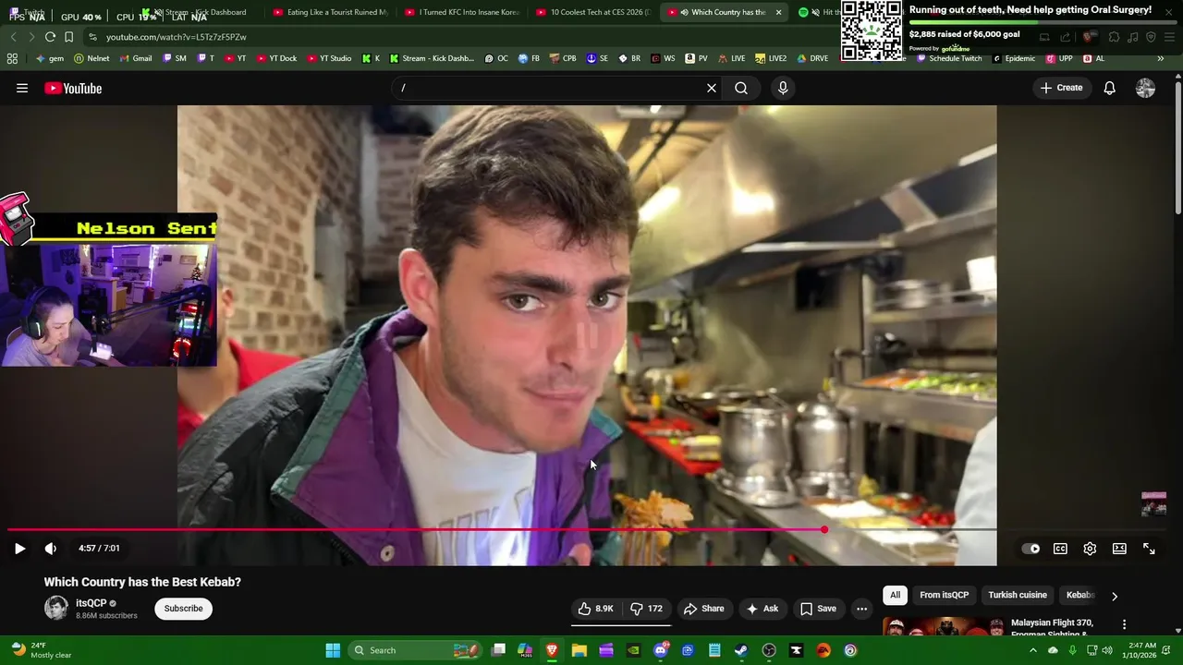Bookmark this page in the address bar

coord(68,37)
